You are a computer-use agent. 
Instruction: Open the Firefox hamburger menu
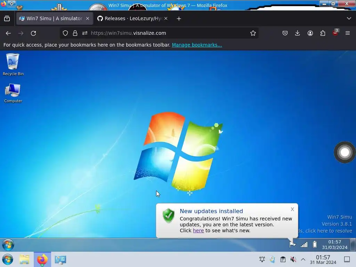click(x=348, y=33)
